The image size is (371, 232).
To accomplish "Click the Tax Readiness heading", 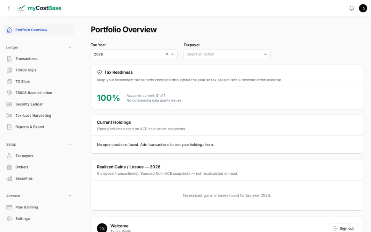I will coord(118,72).
